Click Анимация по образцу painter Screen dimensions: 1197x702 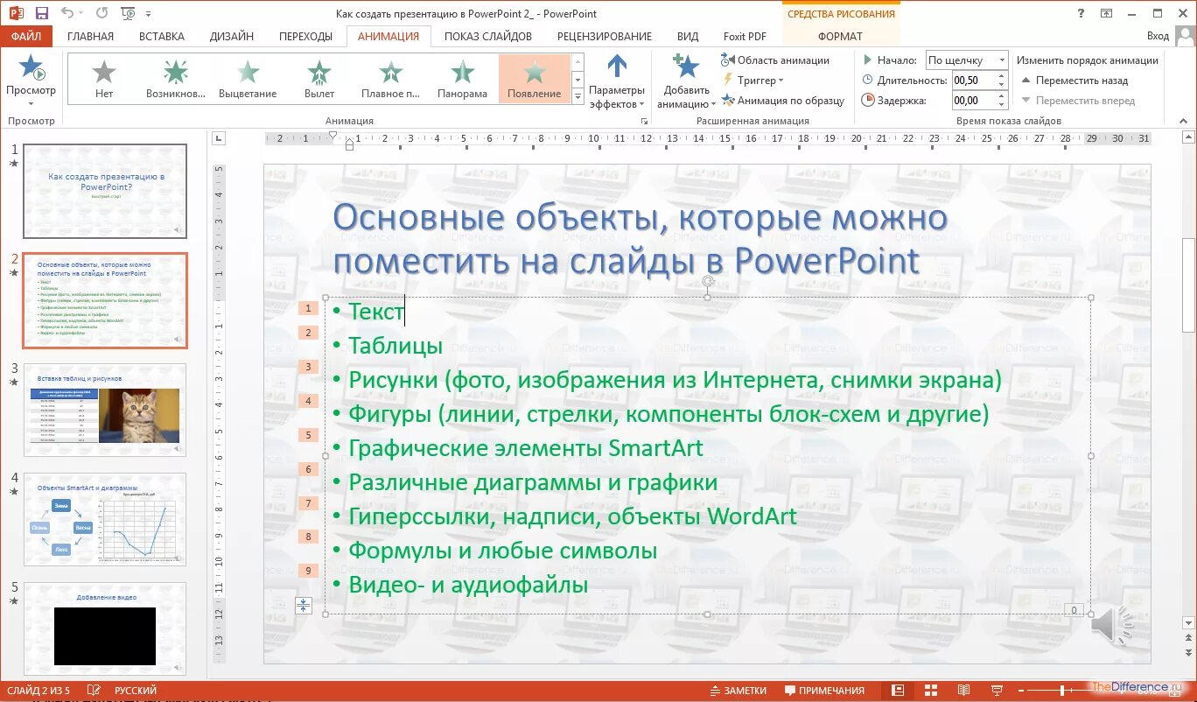pos(782,101)
